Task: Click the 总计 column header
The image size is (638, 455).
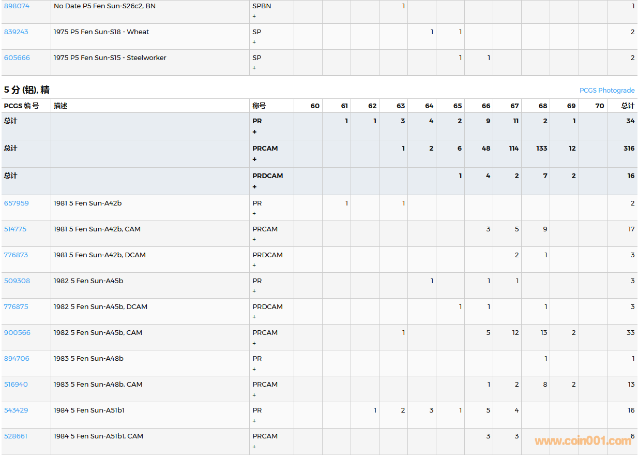Action: click(628, 106)
